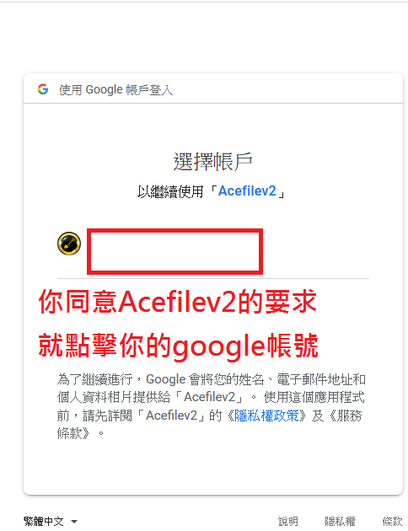Click the divider line below the account row

pyautogui.click(x=213, y=278)
